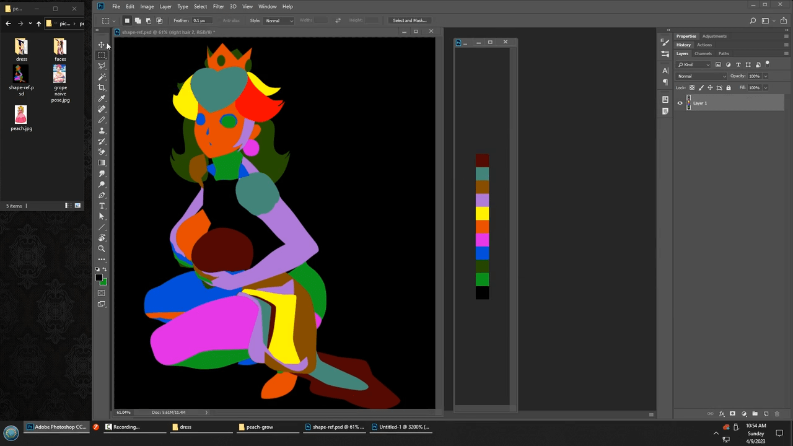Click the foreground color swatch
793x446 pixels.
99,278
